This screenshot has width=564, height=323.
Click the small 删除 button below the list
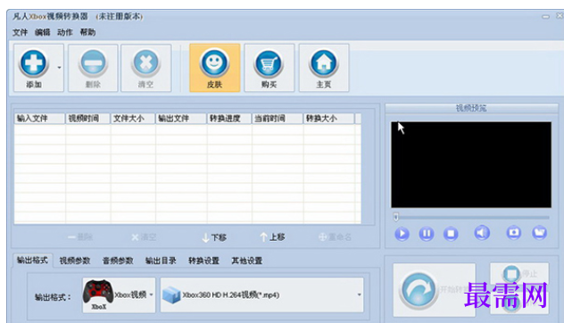[80, 237]
